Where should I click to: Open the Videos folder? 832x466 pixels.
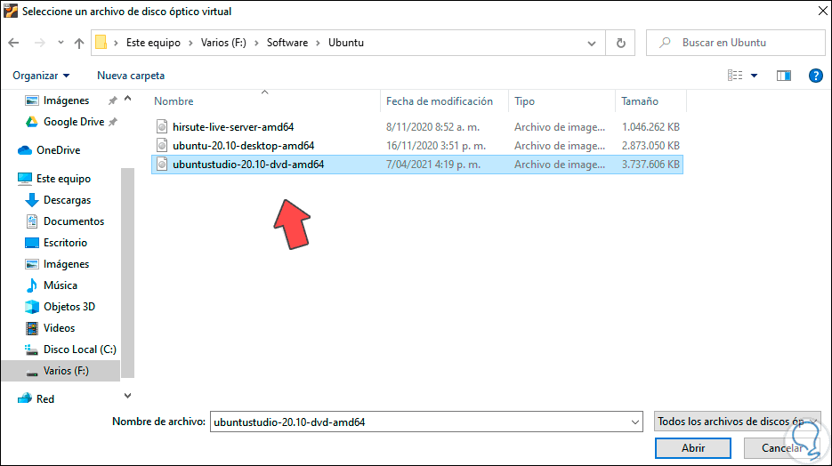(x=59, y=328)
